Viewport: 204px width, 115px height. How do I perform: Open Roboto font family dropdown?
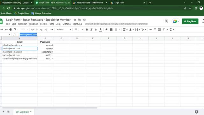tap(64, 30)
